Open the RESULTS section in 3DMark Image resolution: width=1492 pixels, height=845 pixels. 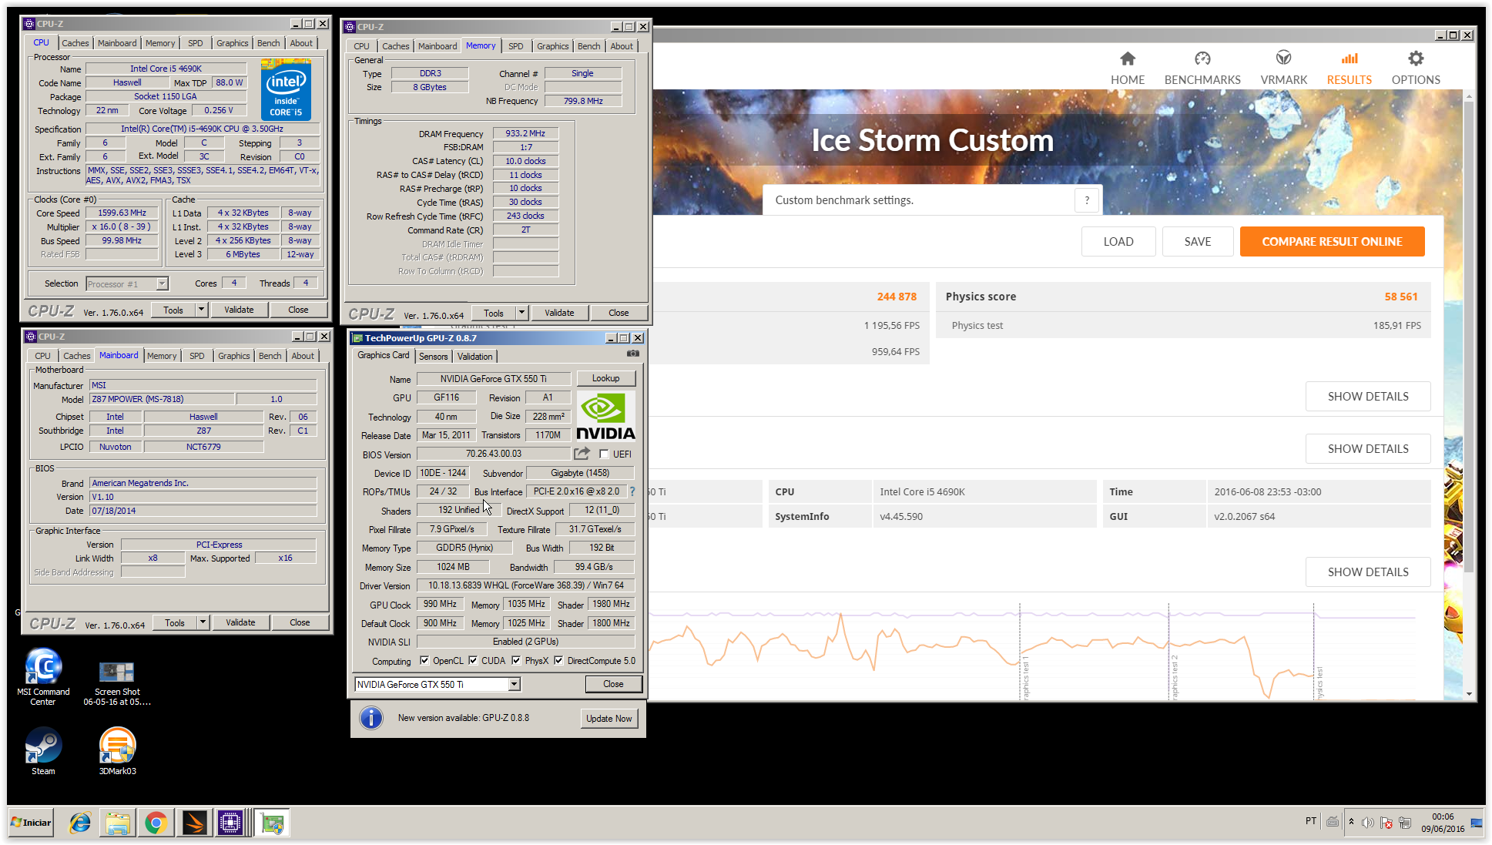1349,68
